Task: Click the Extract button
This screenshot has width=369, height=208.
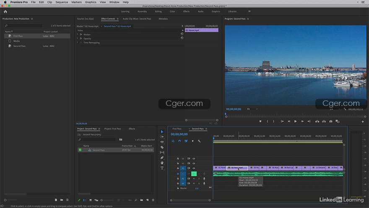Action: tap(324, 121)
